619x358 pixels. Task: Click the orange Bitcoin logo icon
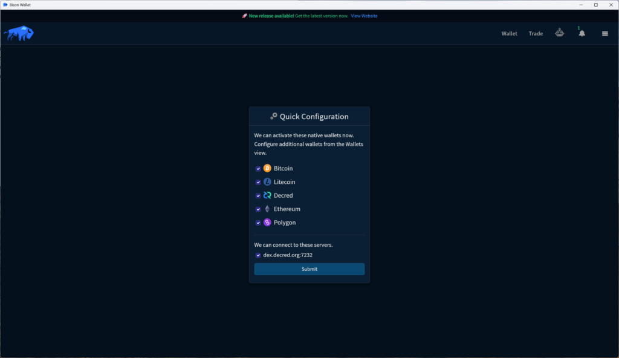pyautogui.click(x=267, y=169)
